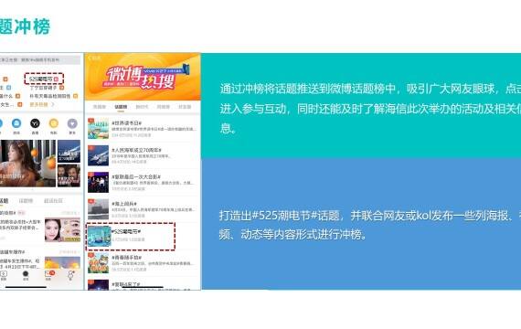The height and width of the screenshot is (329, 521).
Task: Tap the blue circle shortcut icon
Action: click(x=16, y=123)
